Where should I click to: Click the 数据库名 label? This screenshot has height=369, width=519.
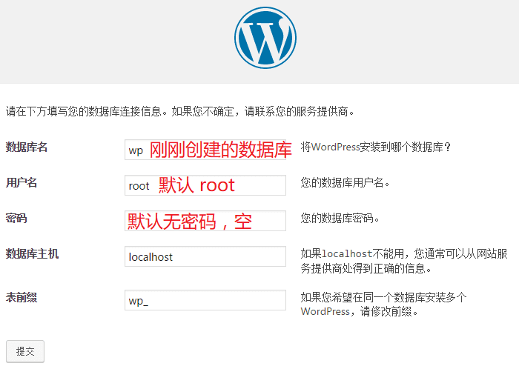point(27,147)
